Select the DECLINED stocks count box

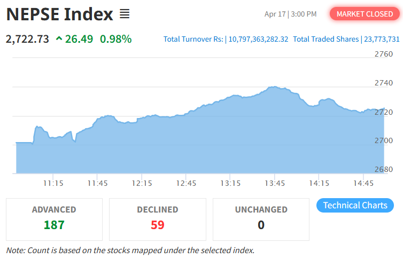(157, 219)
